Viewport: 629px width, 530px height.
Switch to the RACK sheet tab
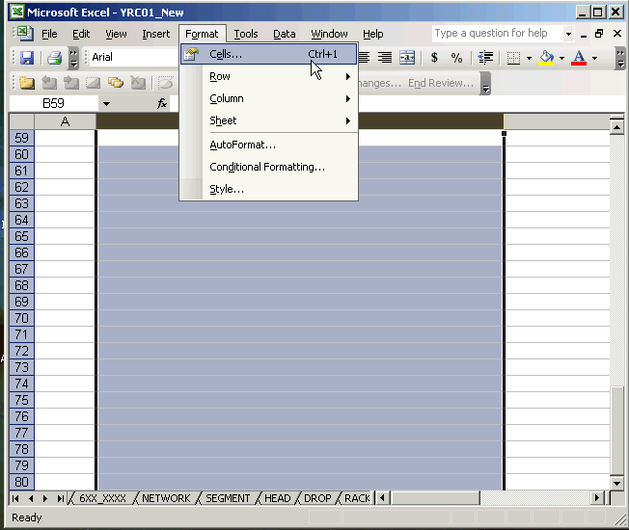[x=357, y=498]
